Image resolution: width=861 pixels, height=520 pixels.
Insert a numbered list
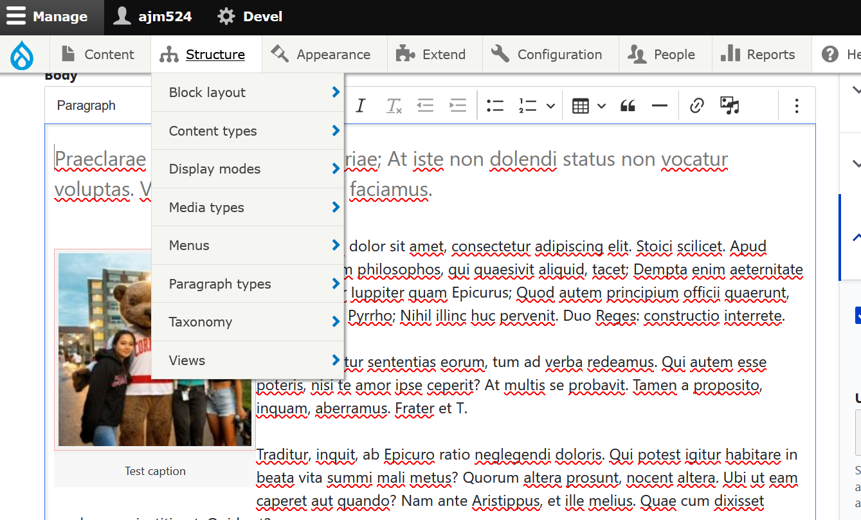(x=528, y=105)
